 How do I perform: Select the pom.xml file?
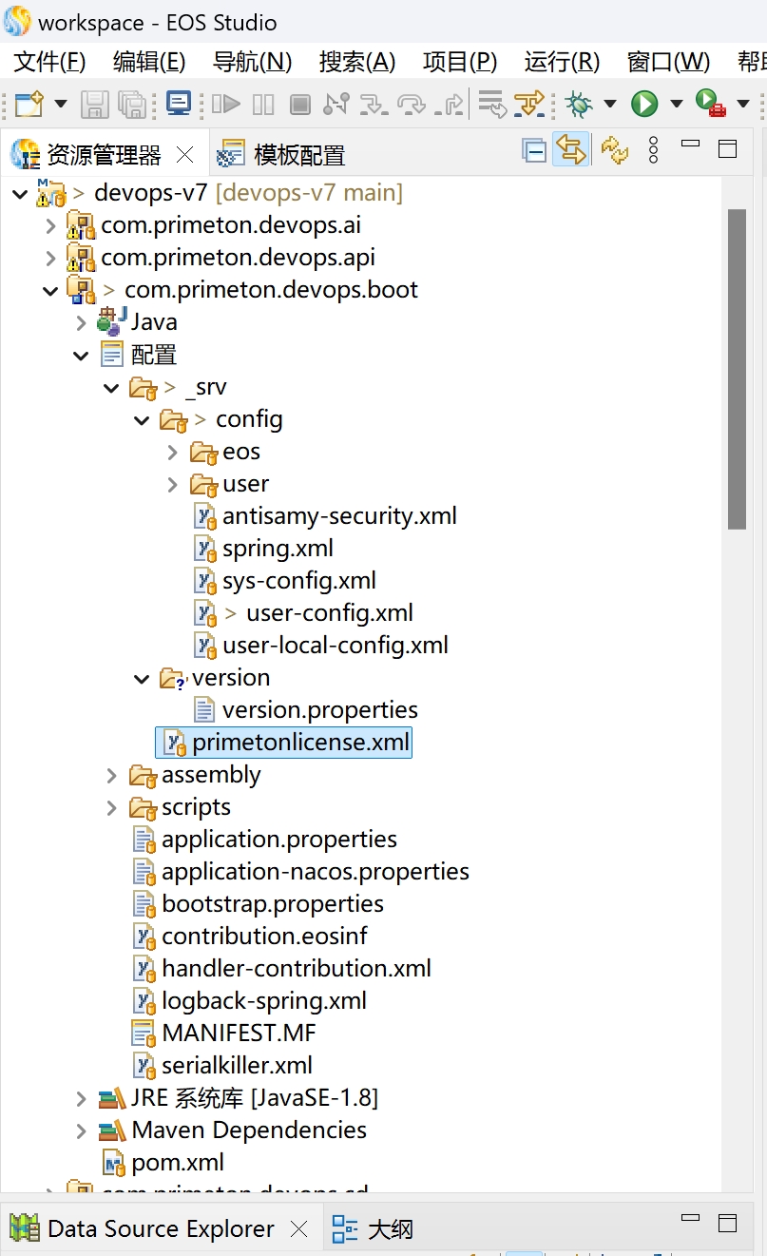coord(178,1162)
